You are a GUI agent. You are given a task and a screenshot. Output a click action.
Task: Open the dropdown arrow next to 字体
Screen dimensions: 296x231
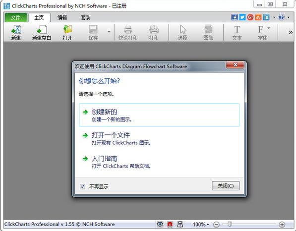pos(269,28)
